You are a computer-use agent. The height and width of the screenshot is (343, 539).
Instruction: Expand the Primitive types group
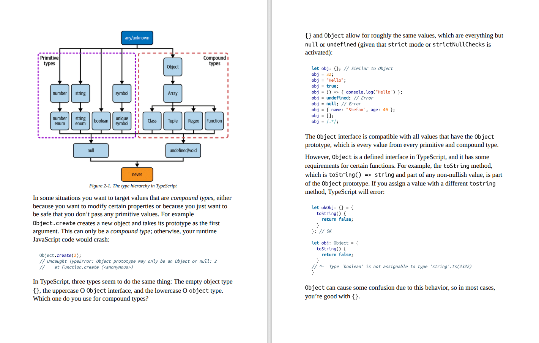49,61
